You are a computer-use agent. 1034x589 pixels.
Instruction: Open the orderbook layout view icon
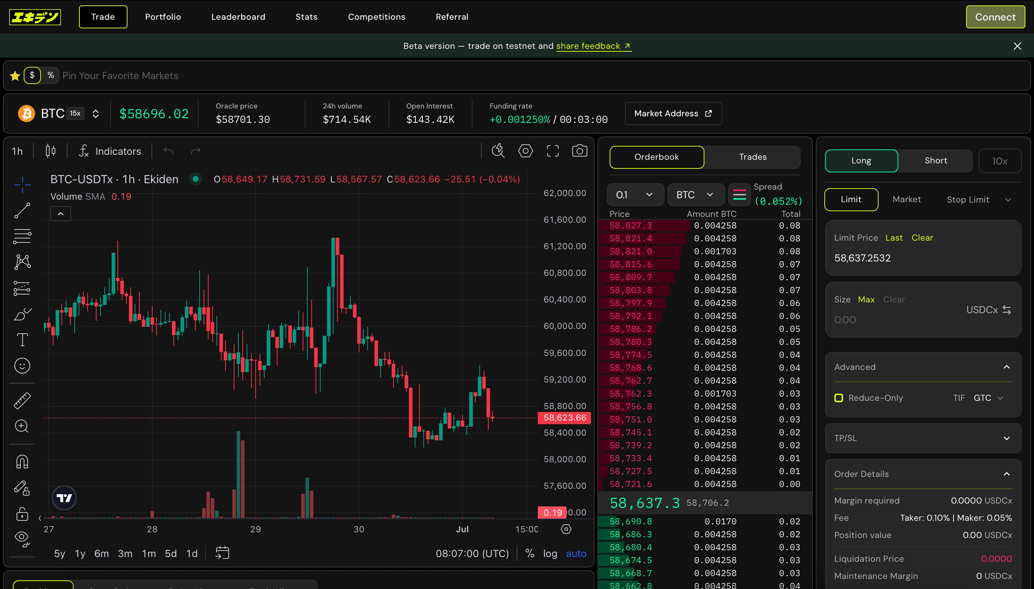point(739,195)
